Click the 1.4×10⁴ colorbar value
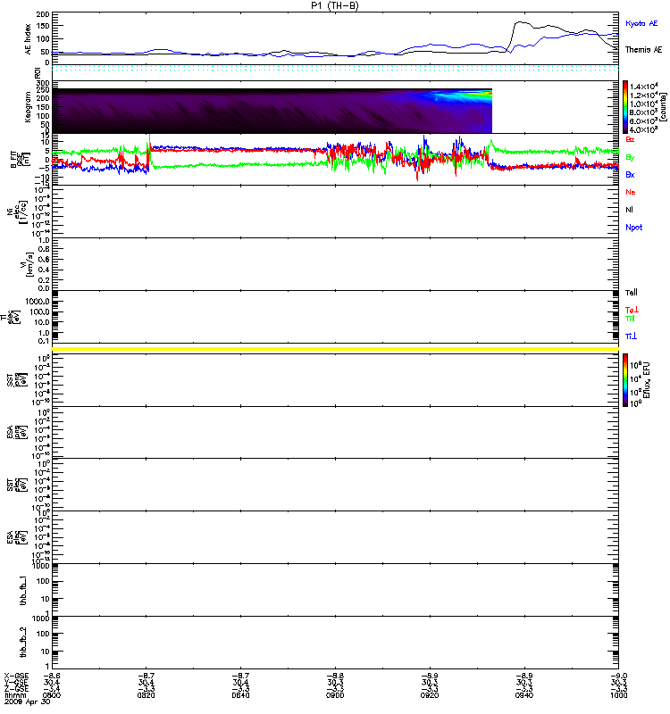 click(x=643, y=87)
